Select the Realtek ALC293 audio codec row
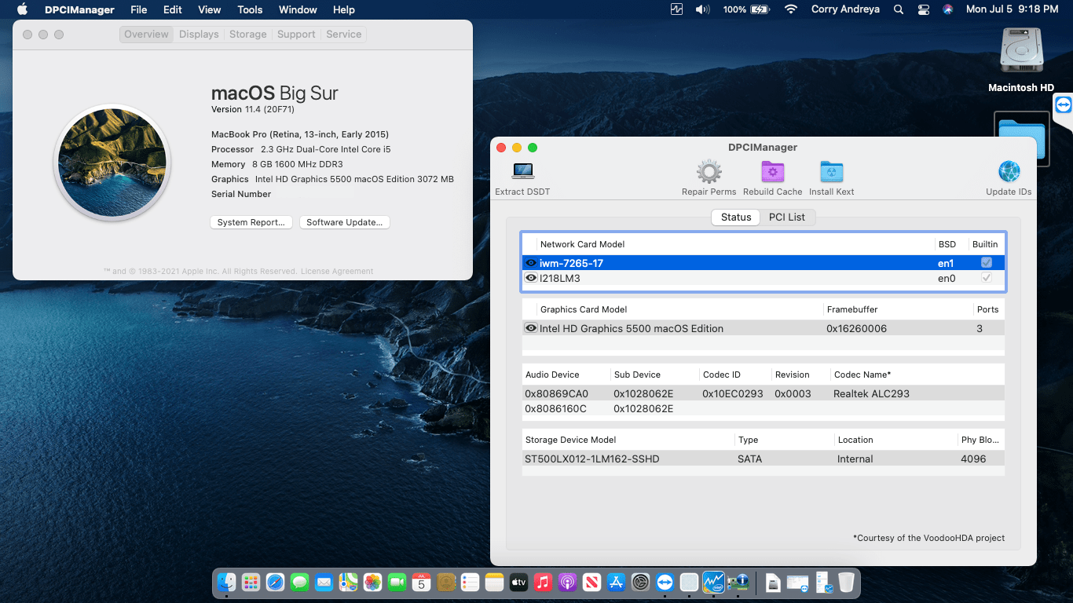 coord(764,393)
